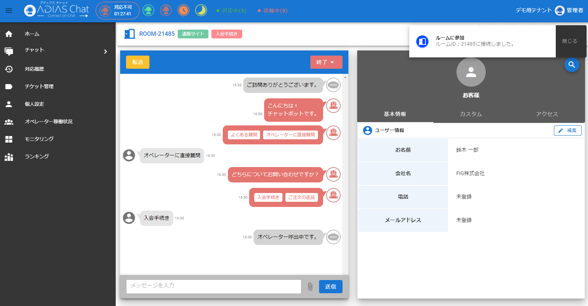Set status to green available operator
The height and width of the screenshot is (306, 588).
[x=148, y=10]
